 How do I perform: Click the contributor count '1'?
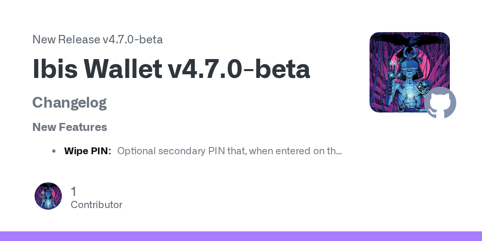[x=74, y=192]
